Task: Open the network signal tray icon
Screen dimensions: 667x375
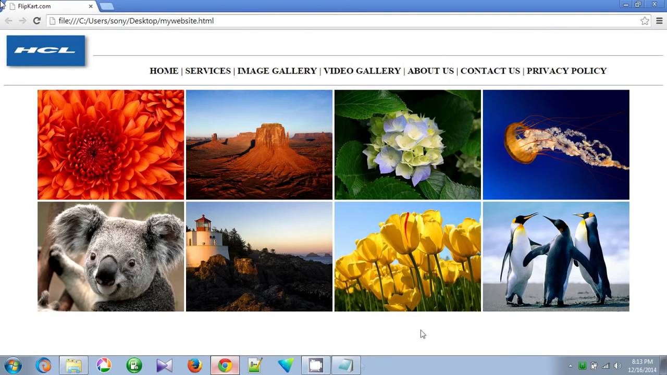Action: tap(606, 366)
